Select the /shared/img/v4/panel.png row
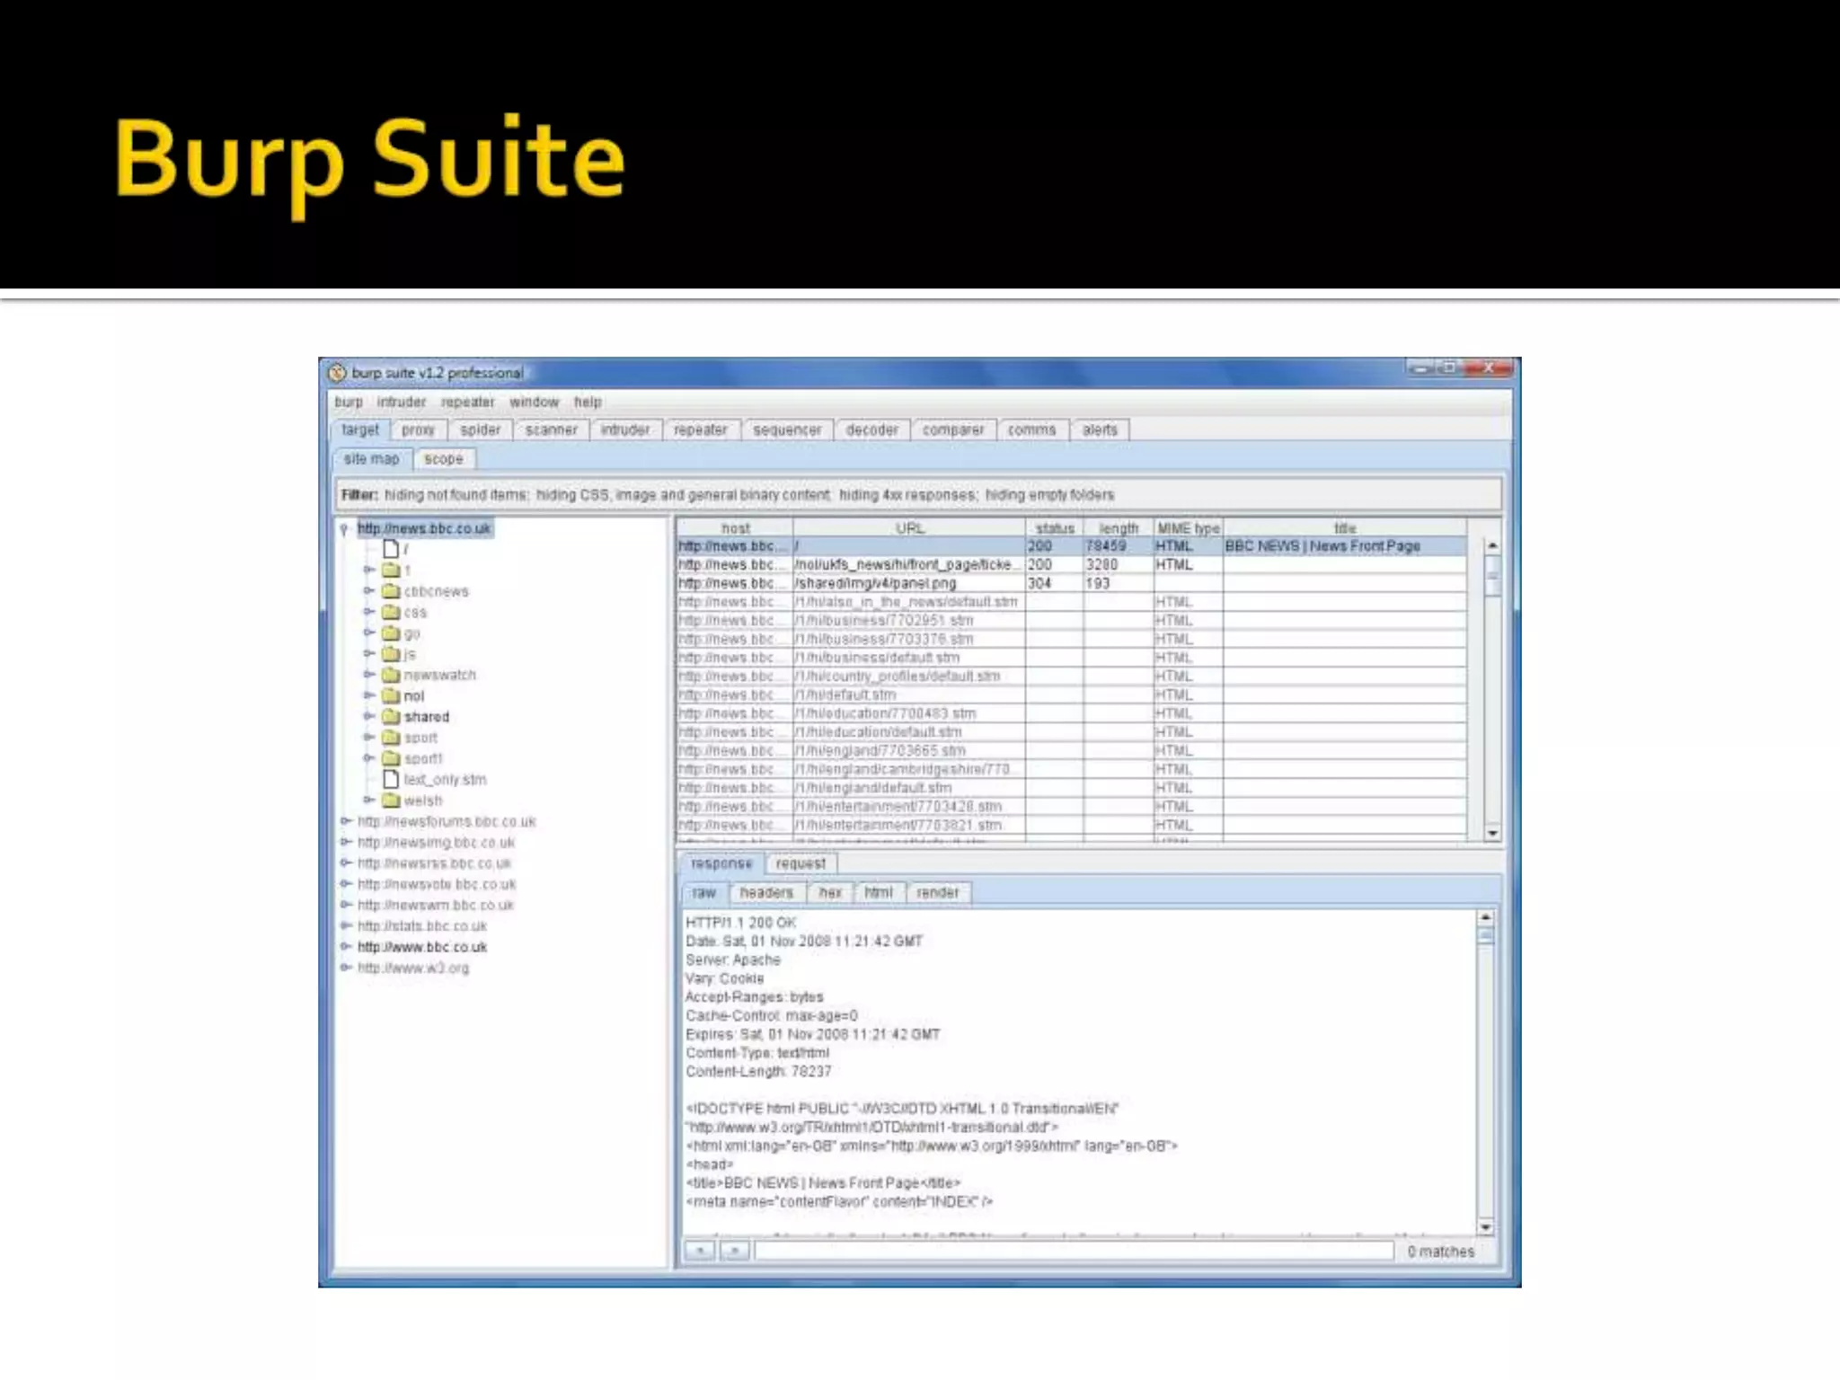1840x1380 pixels. pyautogui.click(x=1072, y=583)
